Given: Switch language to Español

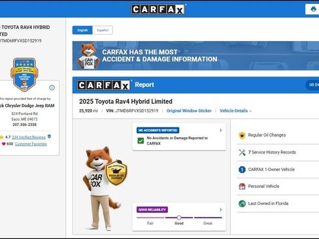Looking at the screenshot, I should (x=103, y=30).
